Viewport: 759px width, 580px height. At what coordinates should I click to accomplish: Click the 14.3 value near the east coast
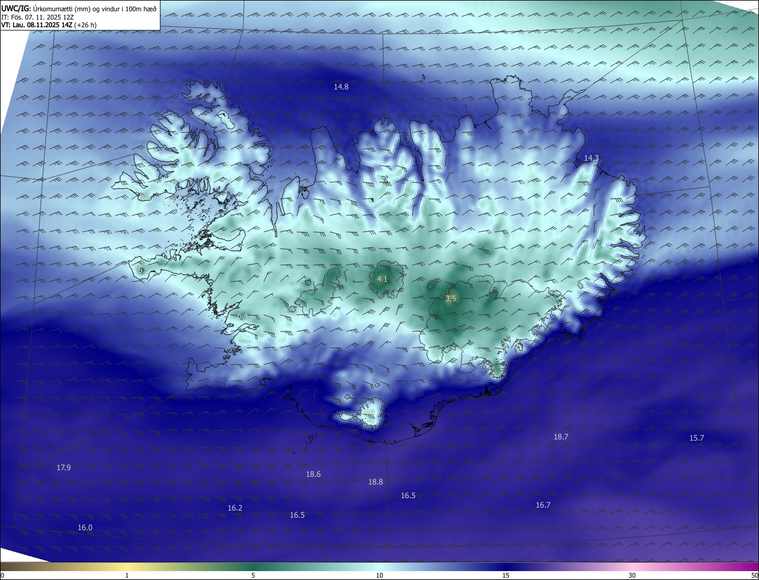tap(591, 158)
